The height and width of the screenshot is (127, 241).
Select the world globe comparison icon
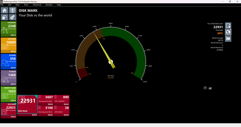[228, 32]
